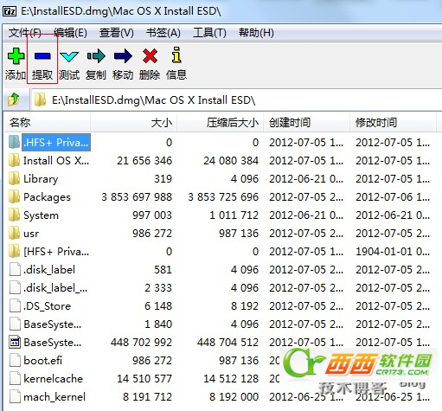
Task: Click the Extract (提取) minus icon
Action: tap(42, 56)
